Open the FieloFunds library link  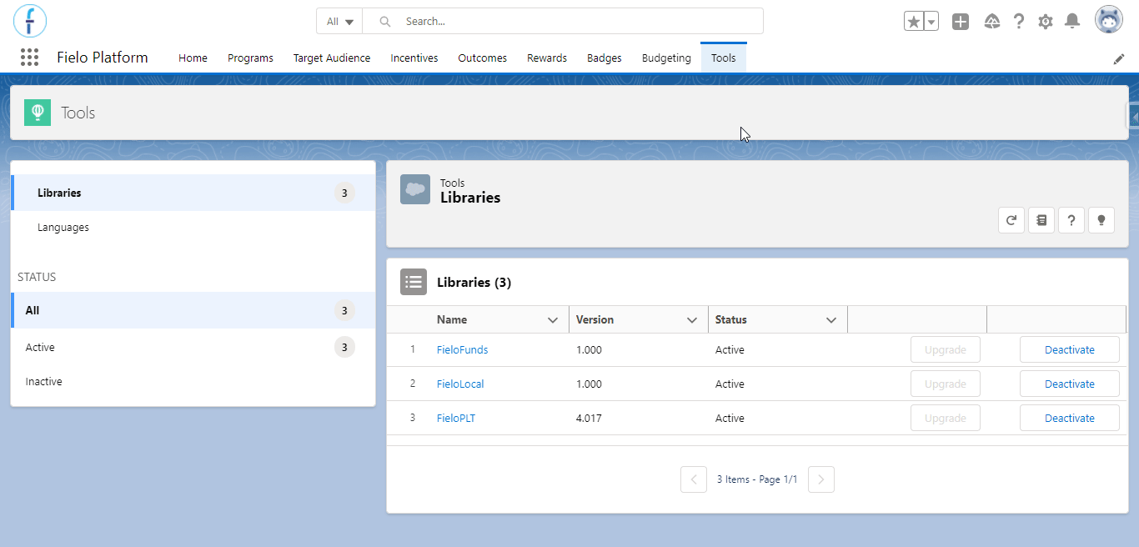coord(463,350)
